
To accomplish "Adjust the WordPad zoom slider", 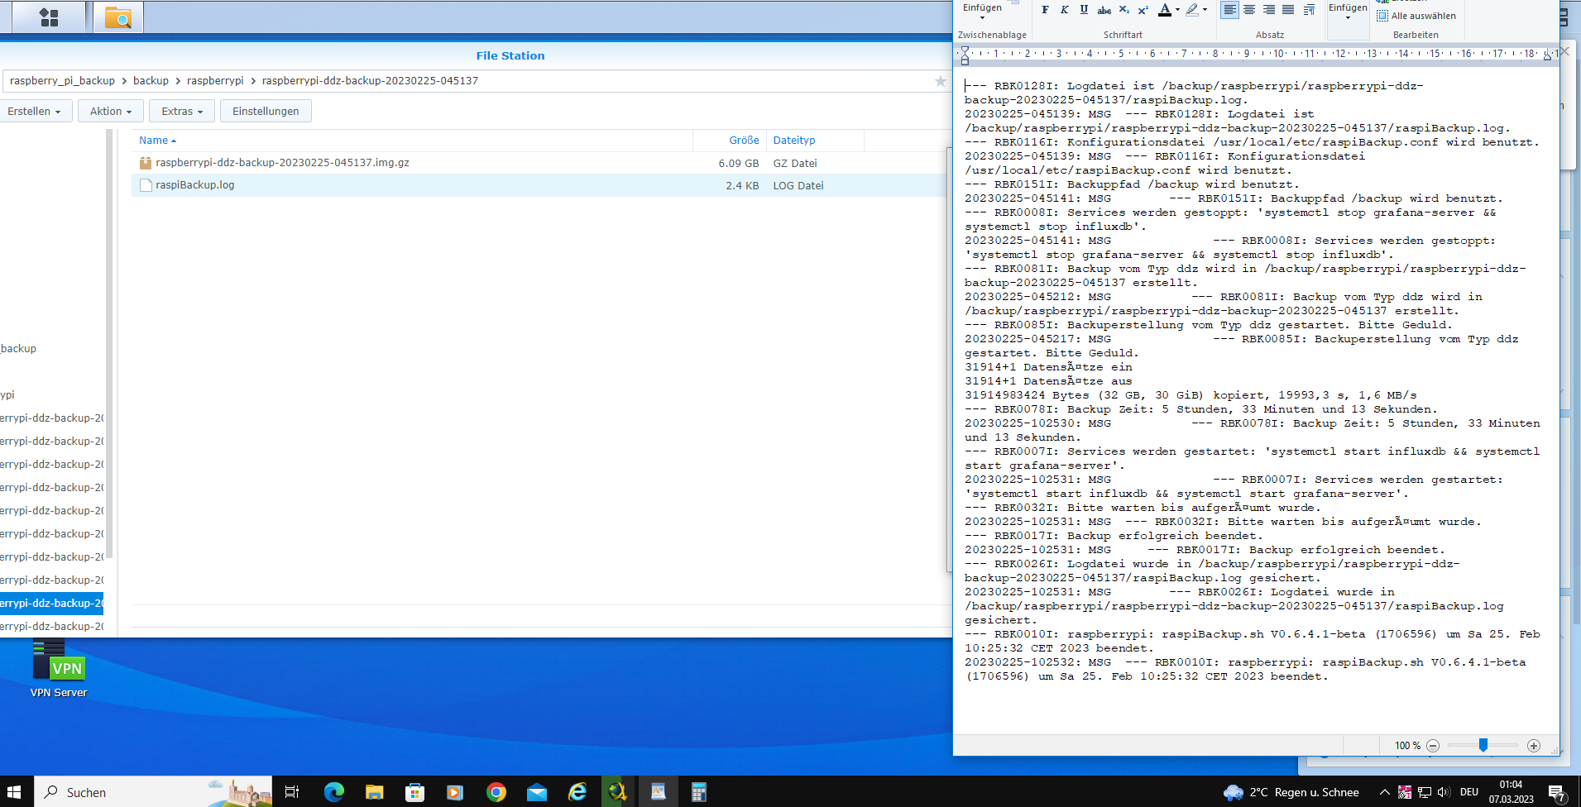I will (1483, 746).
